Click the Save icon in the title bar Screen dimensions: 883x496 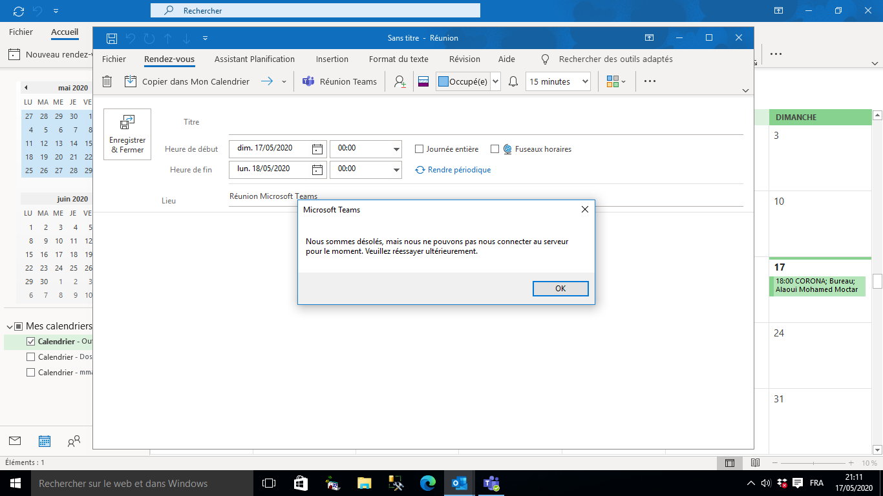click(111, 38)
